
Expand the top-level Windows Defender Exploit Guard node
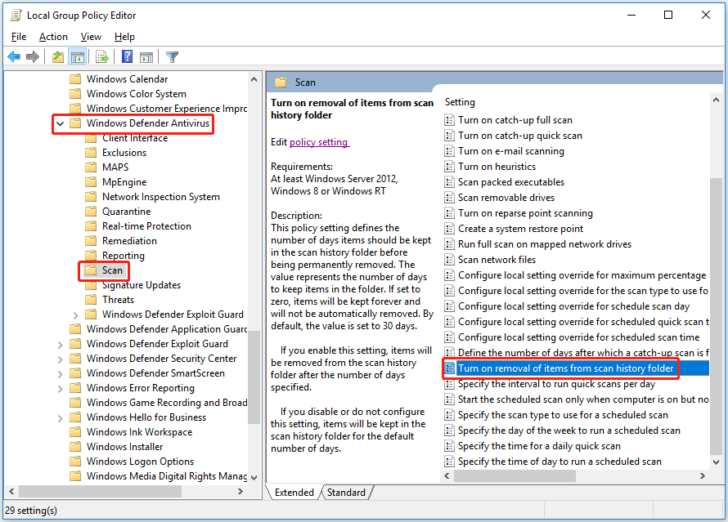(60, 345)
